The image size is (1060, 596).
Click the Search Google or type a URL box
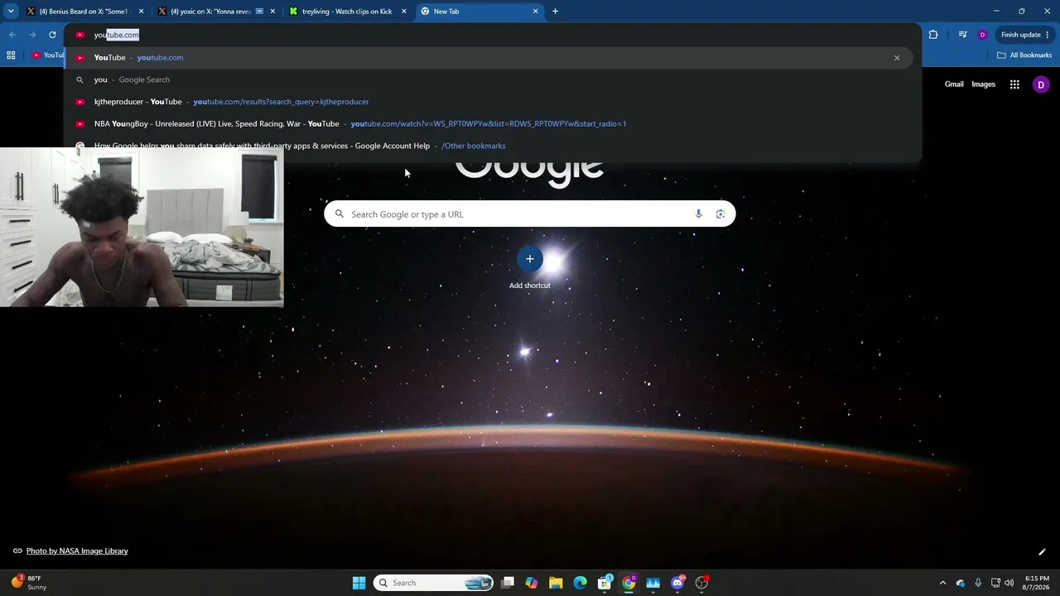click(529, 214)
